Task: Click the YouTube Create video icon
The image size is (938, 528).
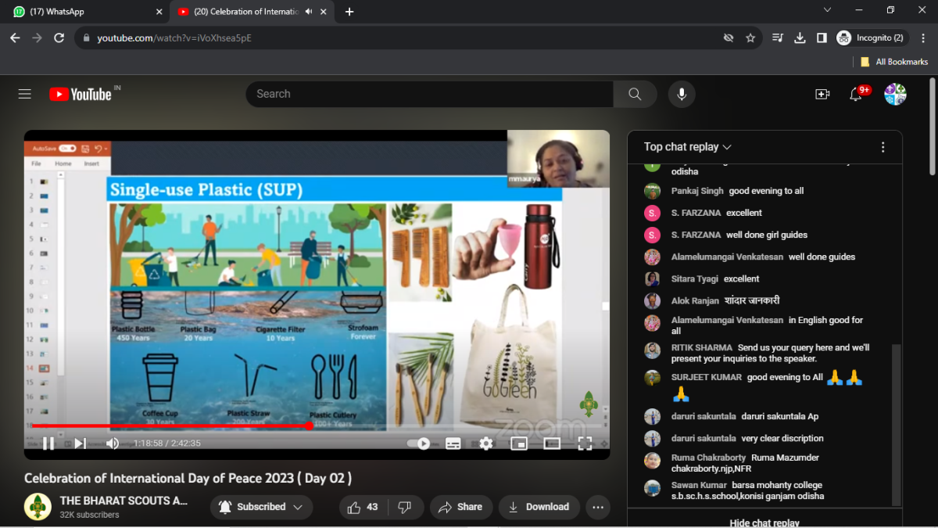Action: coord(822,94)
